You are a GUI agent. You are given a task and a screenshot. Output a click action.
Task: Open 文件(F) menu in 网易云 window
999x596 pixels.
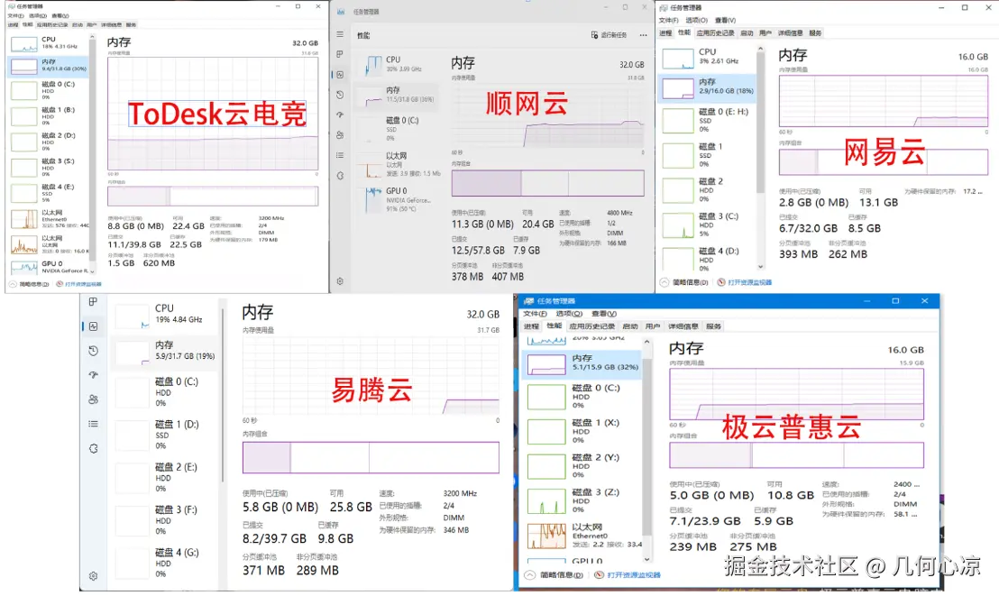point(668,21)
